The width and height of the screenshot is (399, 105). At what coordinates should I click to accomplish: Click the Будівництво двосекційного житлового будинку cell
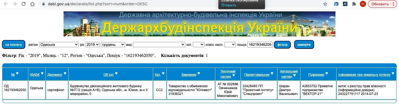[x=111, y=90]
